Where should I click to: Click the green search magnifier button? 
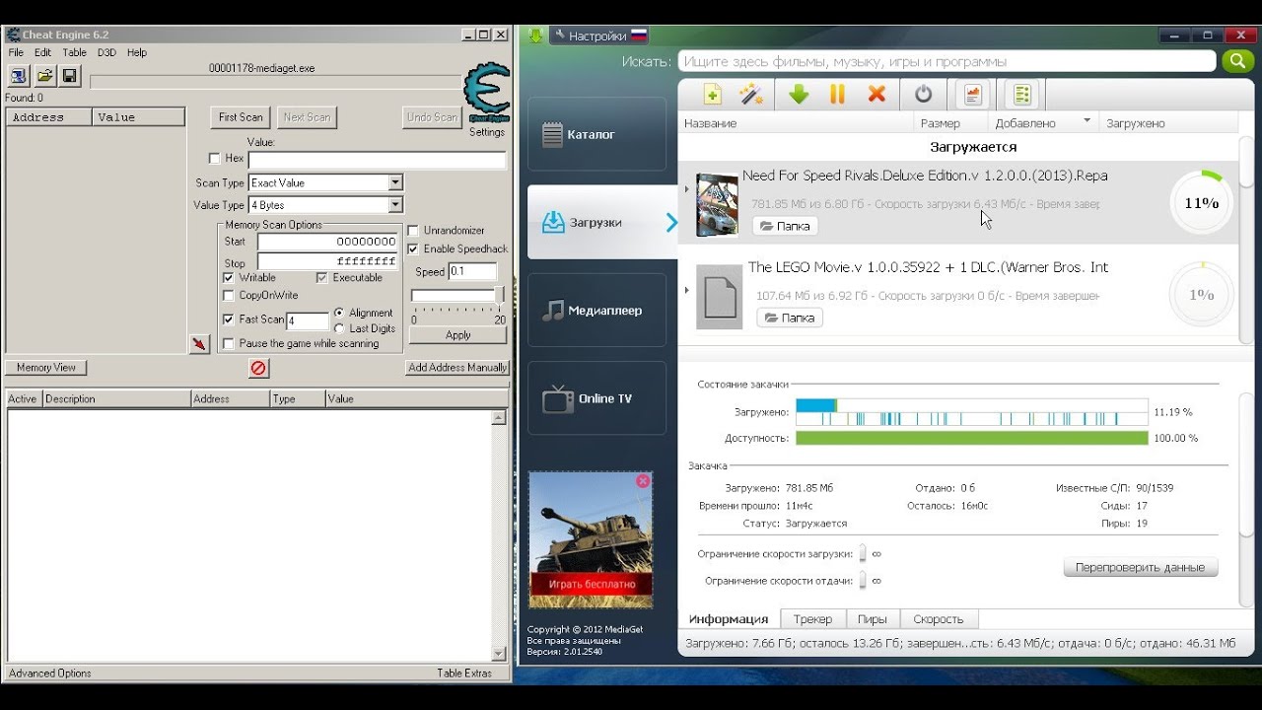[1237, 61]
